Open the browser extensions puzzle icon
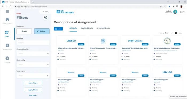Image resolution: width=187 pixels, height=99 pixels. click(173, 6)
